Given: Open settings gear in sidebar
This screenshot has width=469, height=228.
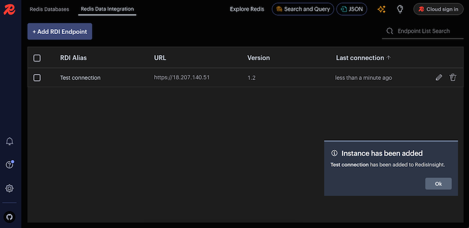Looking at the screenshot, I should (x=9, y=188).
